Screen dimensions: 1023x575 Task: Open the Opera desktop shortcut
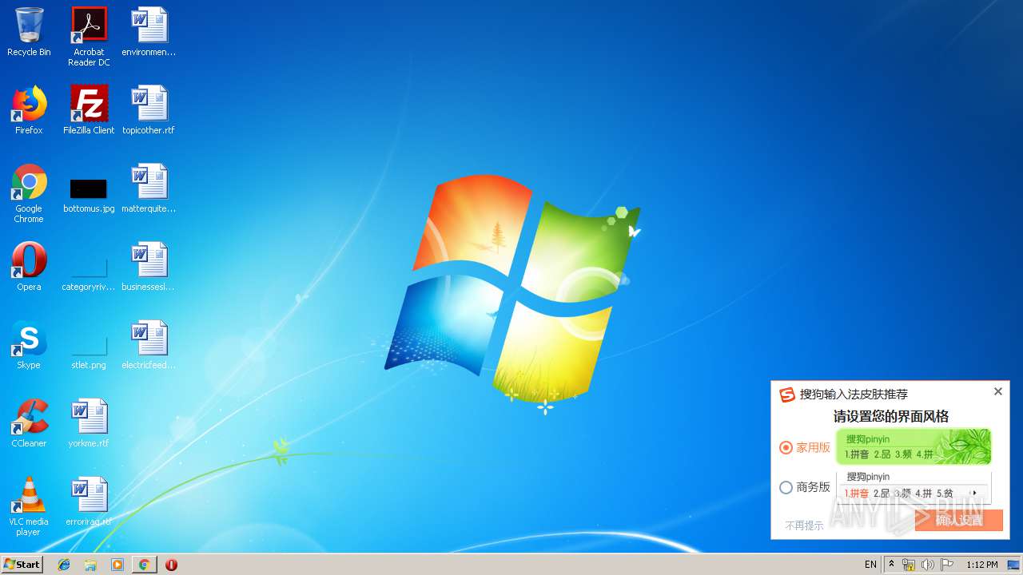[29, 267]
